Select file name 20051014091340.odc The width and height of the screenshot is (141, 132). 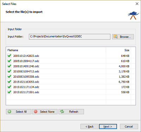26,66
